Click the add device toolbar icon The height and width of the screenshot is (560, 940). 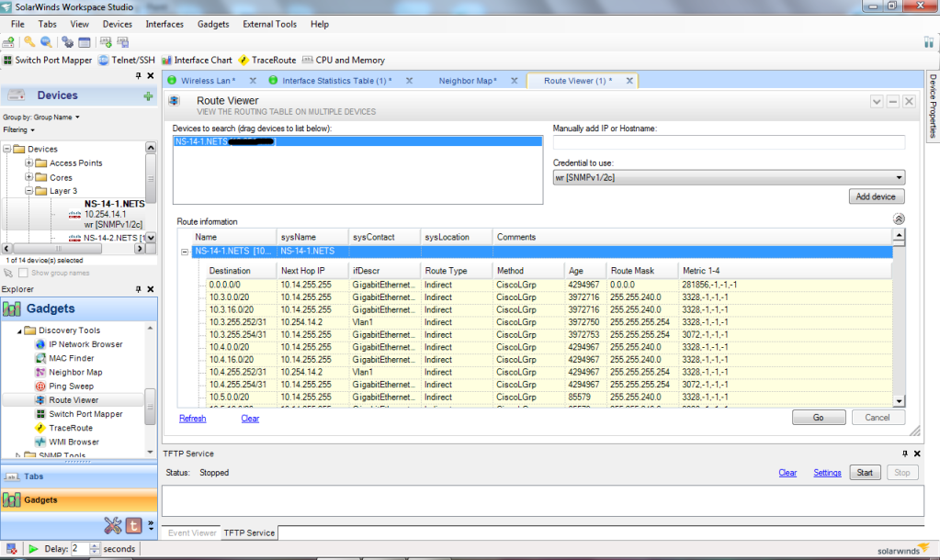point(8,42)
